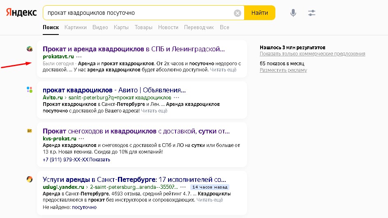The height and width of the screenshot is (218, 388).
Task: Expand Читать ещё in the Услуги аренды snippet
Action: click(x=210, y=200)
